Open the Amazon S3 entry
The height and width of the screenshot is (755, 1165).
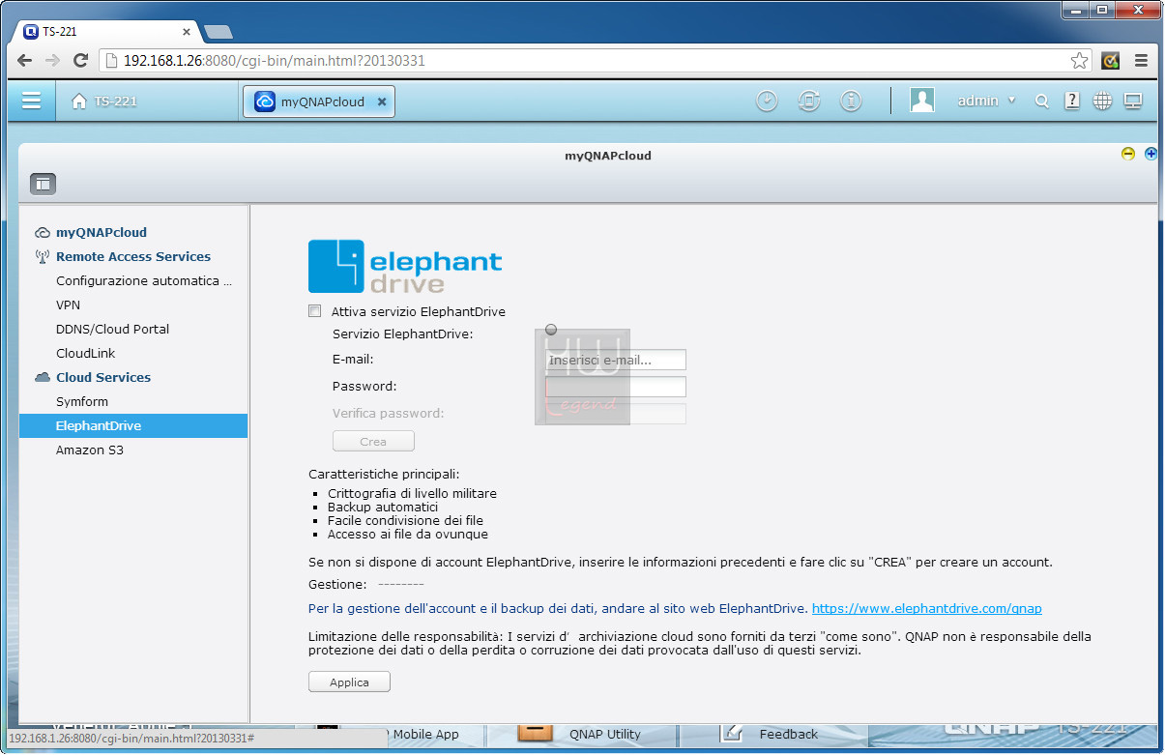[x=90, y=450]
